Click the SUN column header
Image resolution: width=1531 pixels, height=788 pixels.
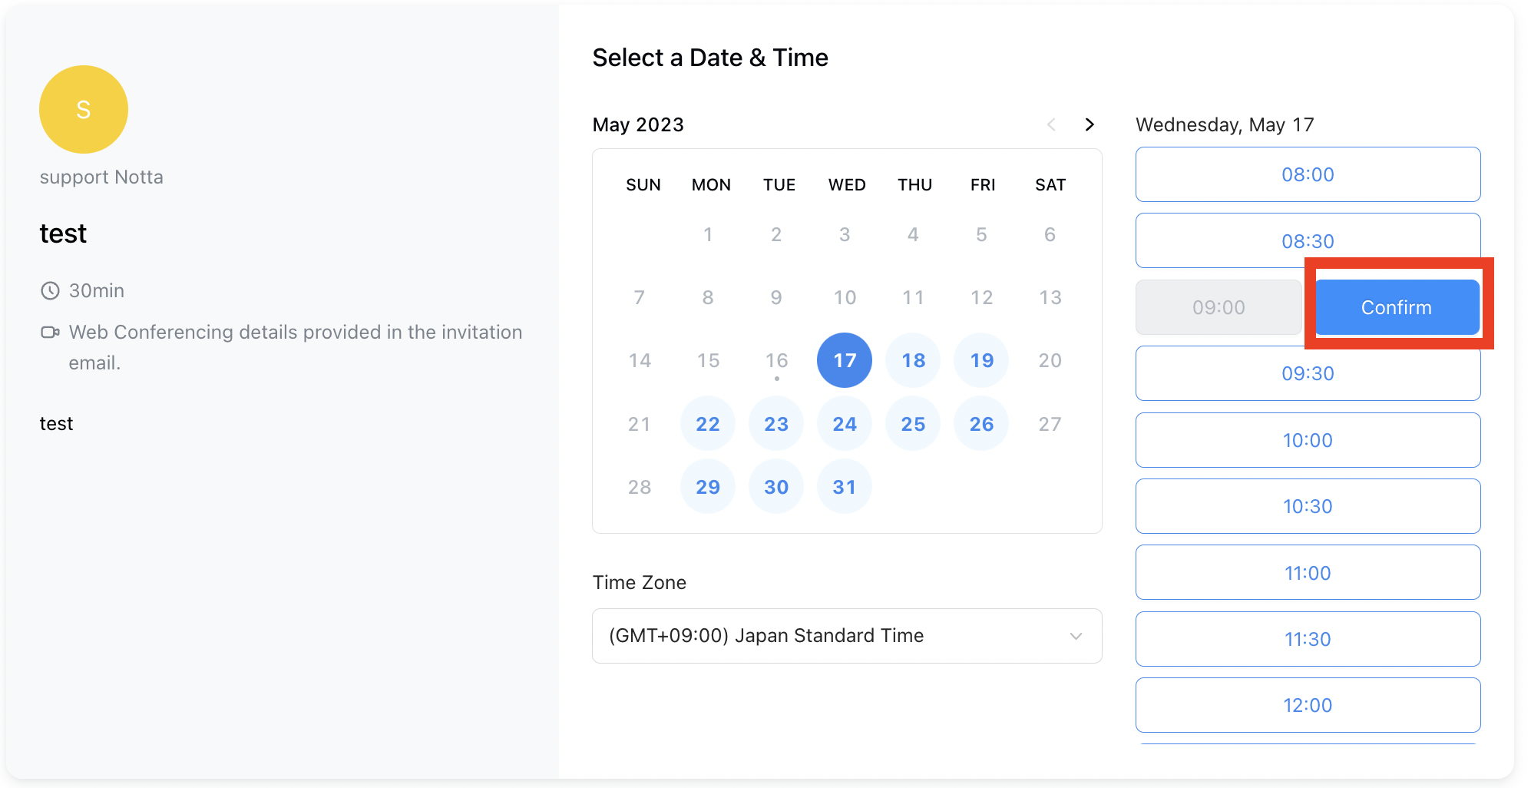pyautogui.click(x=643, y=185)
